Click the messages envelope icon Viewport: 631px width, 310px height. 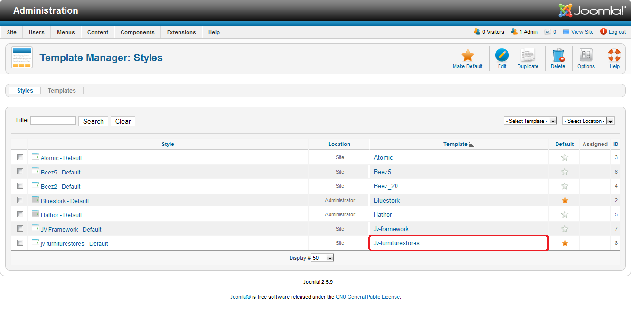[x=547, y=32]
